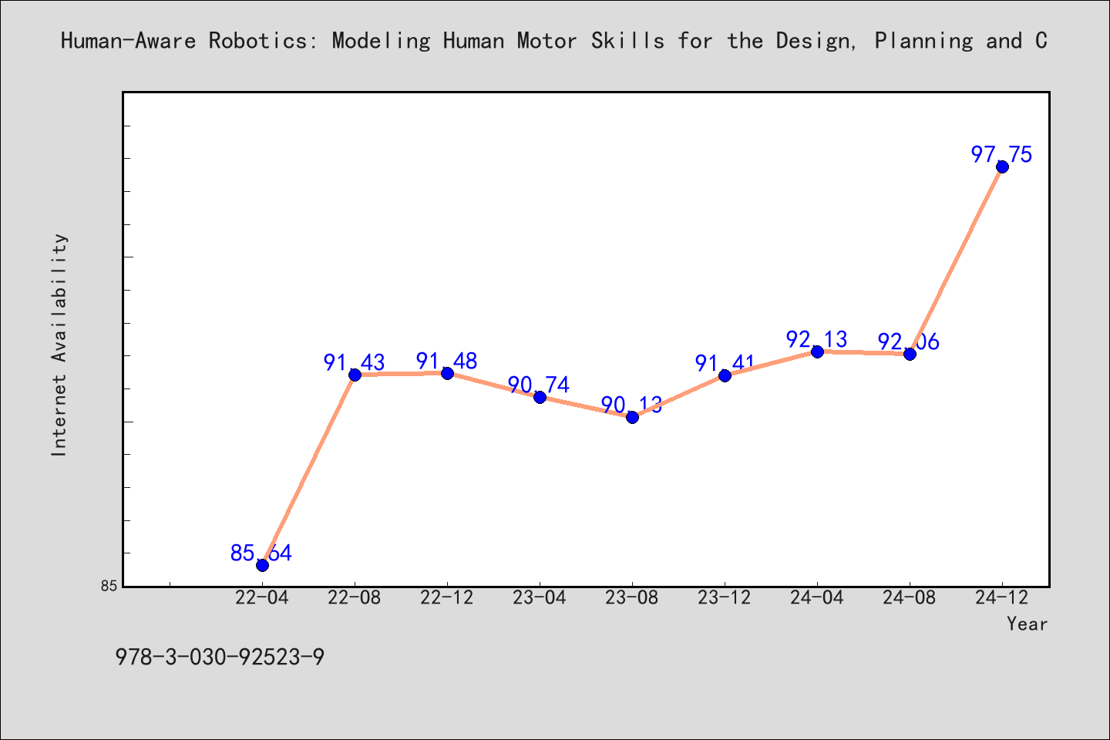Select the 24-12 x-axis label
The height and width of the screenshot is (740, 1110).
pyautogui.click(x=1002, y=598)
